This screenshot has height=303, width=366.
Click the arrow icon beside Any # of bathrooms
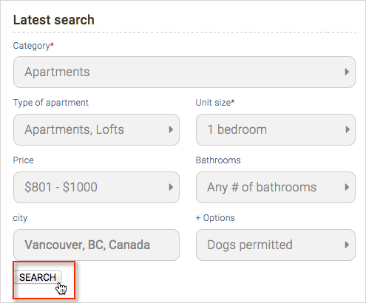pyautogui.click(x=347, y=187)
